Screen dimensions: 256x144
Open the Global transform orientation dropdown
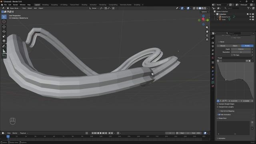click(x=94, y=8)
